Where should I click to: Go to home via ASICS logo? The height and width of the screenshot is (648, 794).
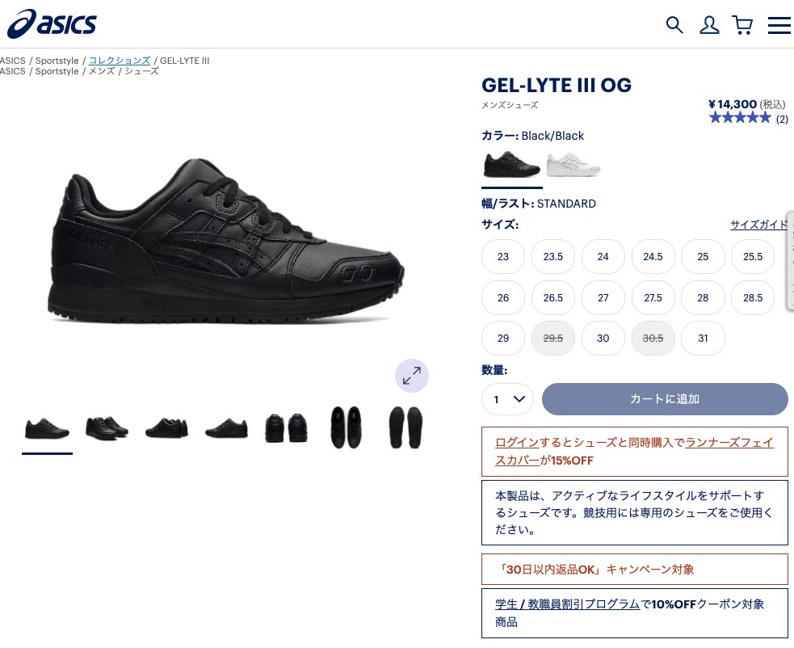52,23
